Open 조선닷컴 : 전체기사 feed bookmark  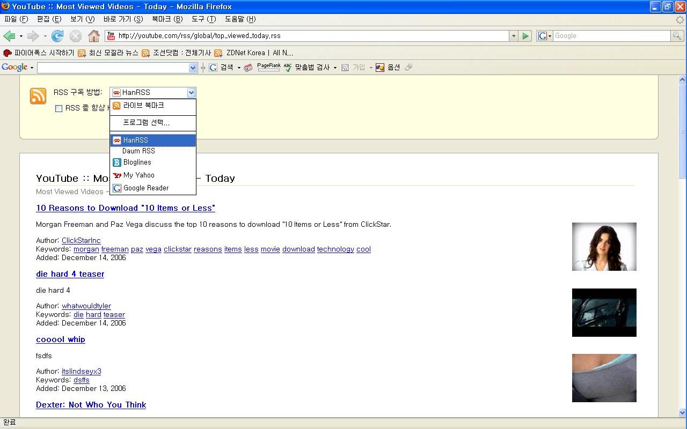coord(176,53)
